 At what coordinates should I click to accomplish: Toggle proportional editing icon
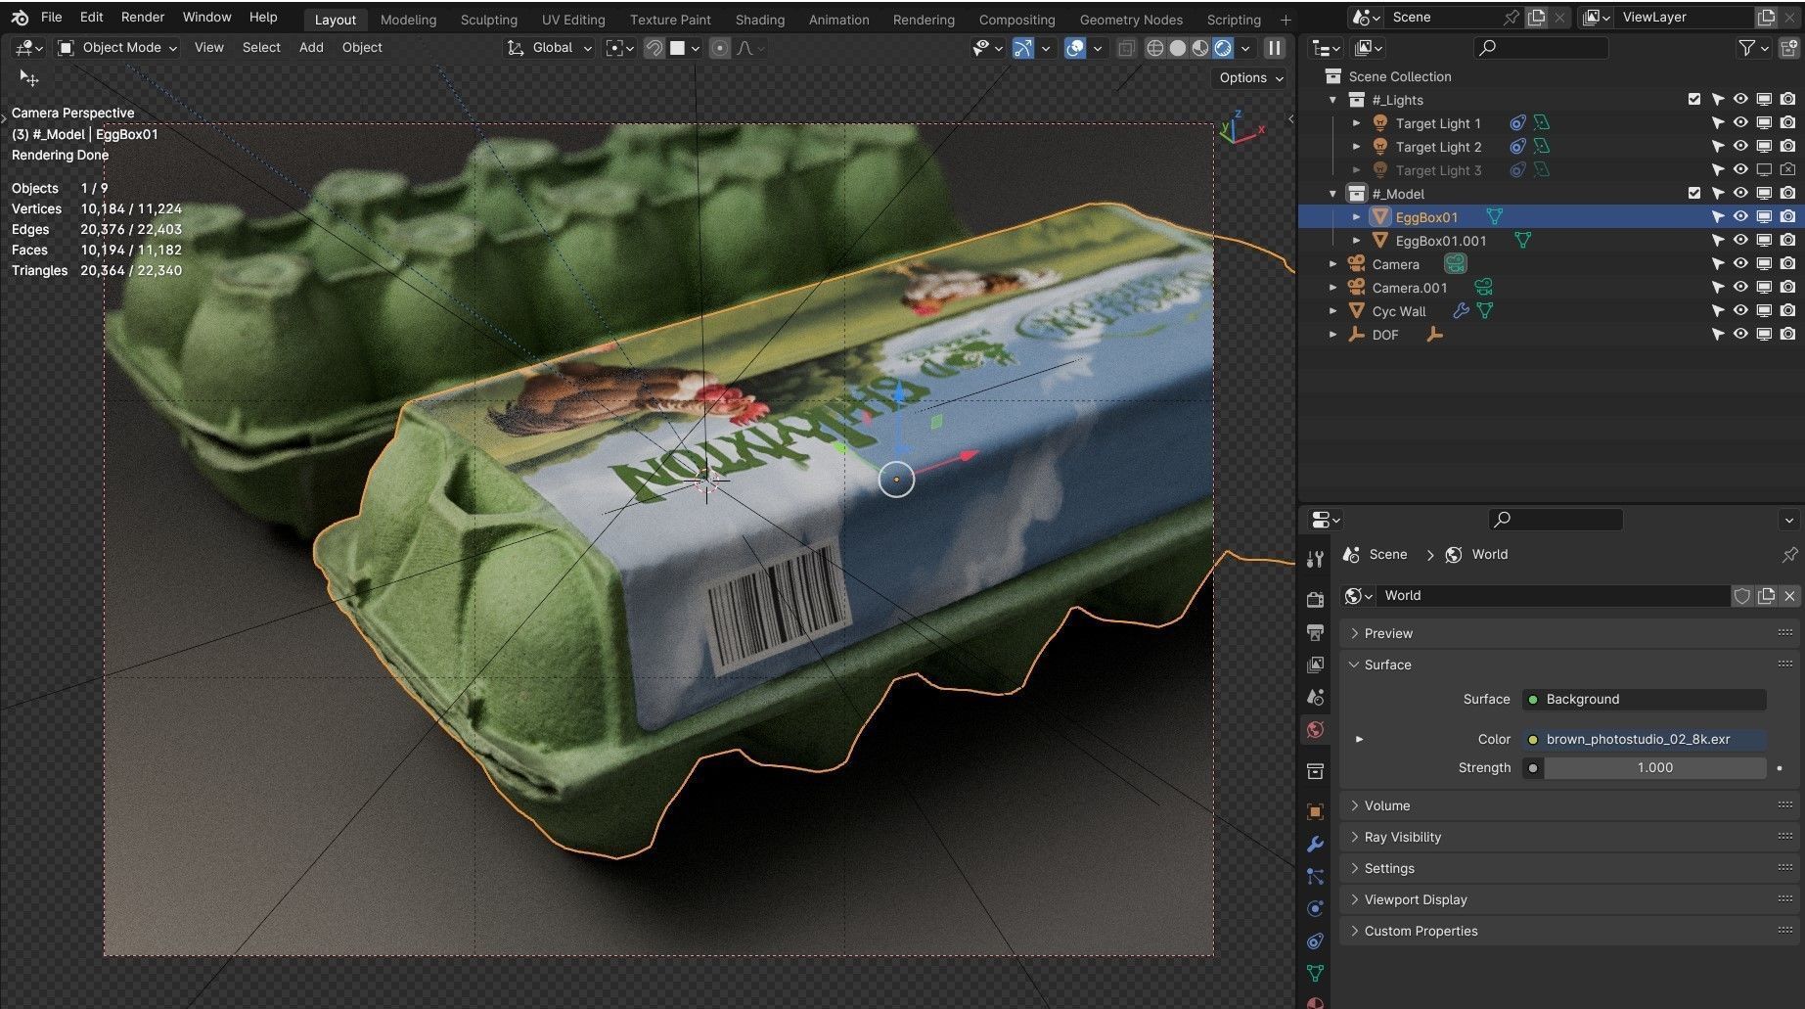[x=719, y=48]
